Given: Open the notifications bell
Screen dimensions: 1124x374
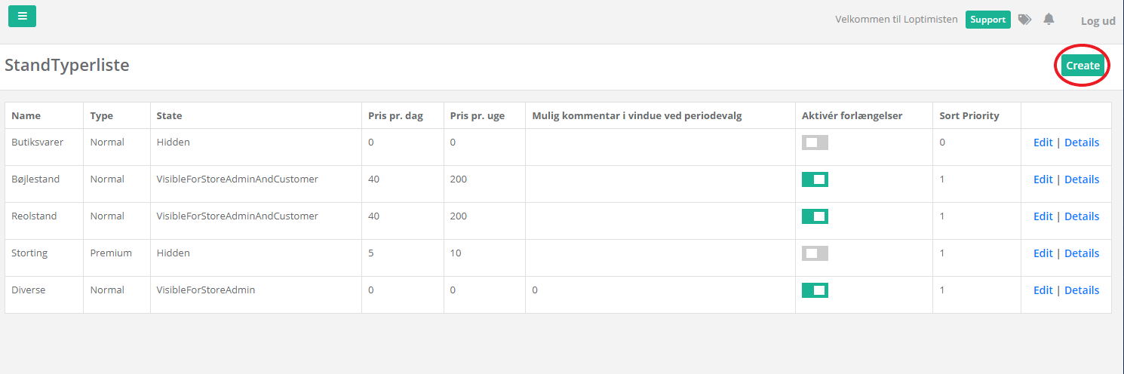Looking at the screenshot, I should point(1049,20).
